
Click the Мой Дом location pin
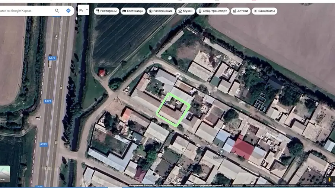click(x=221, y=152)
